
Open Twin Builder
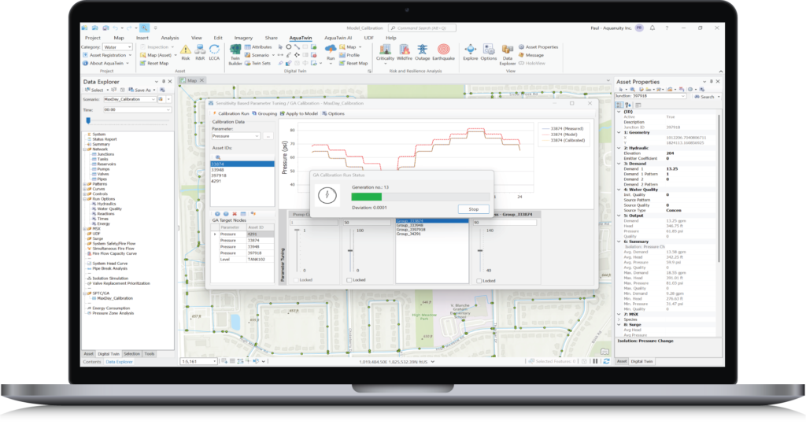235,55
